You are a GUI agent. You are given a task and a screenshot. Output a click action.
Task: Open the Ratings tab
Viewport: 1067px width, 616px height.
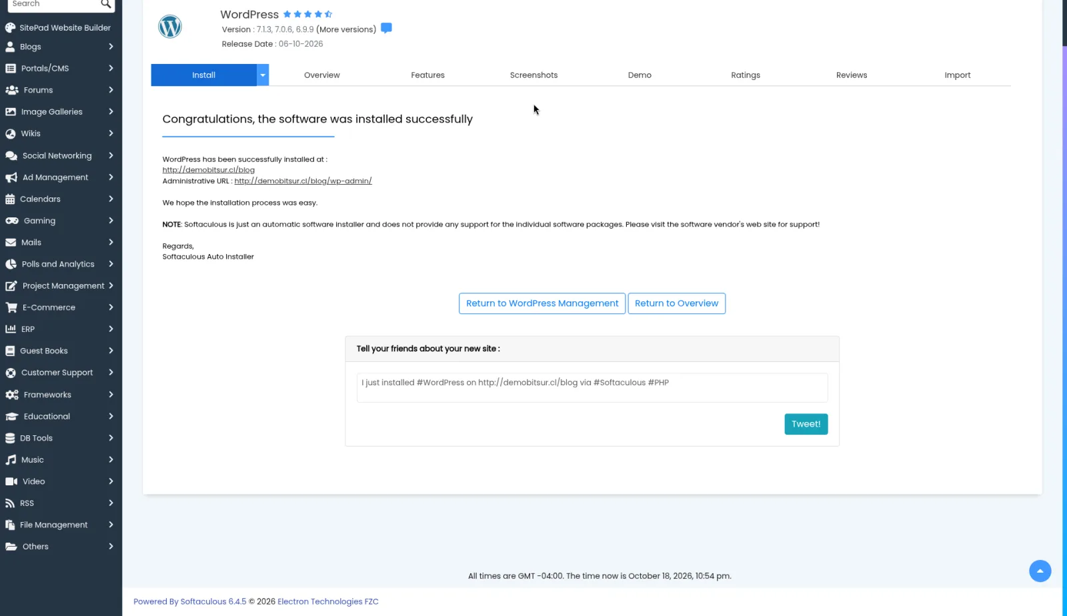tap(745, 75)
